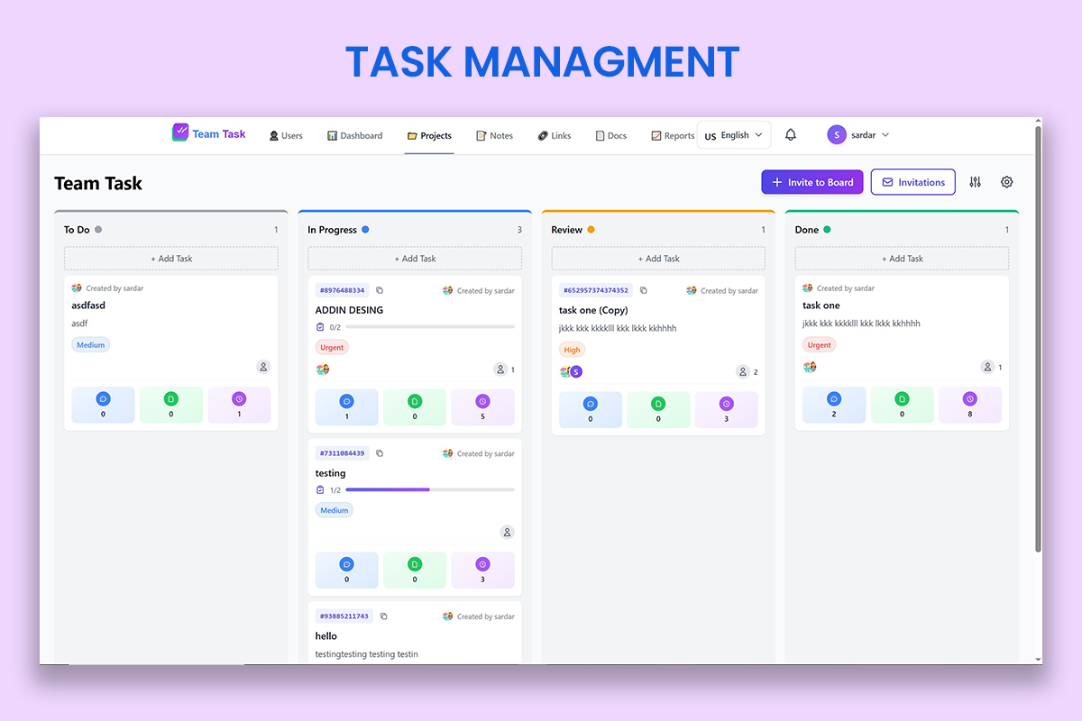Click the Team Task logo icon
Image resolution: width=1082 pixels, height=721 pixels.
point(180,132)
